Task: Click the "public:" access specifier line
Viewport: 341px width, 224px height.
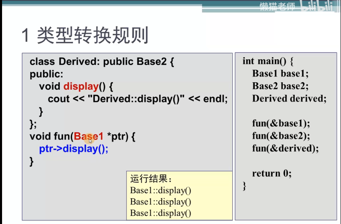Action: coord(46,74)
